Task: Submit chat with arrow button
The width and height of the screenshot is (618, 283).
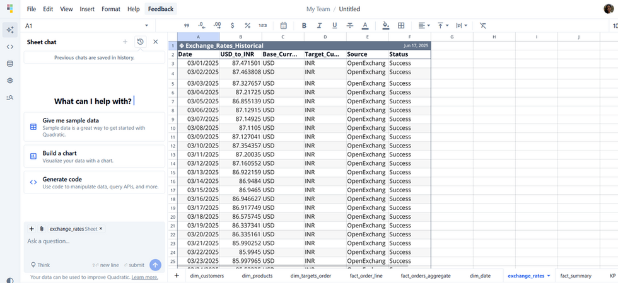Action: coord(155,265)
